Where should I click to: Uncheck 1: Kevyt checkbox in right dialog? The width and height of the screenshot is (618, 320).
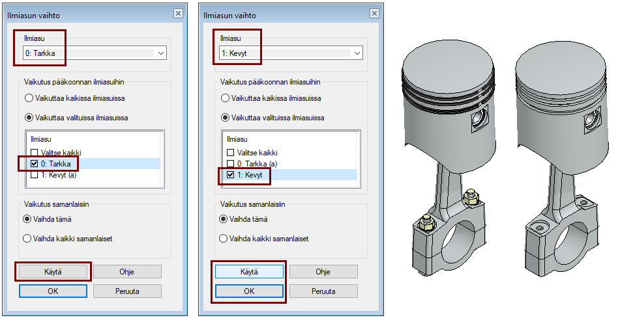(x=231, y=174)
